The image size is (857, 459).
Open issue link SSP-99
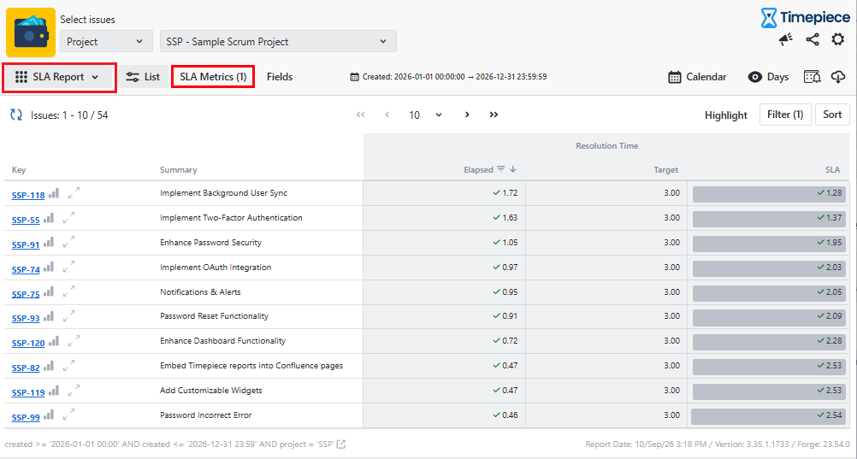tap(26, 417)
